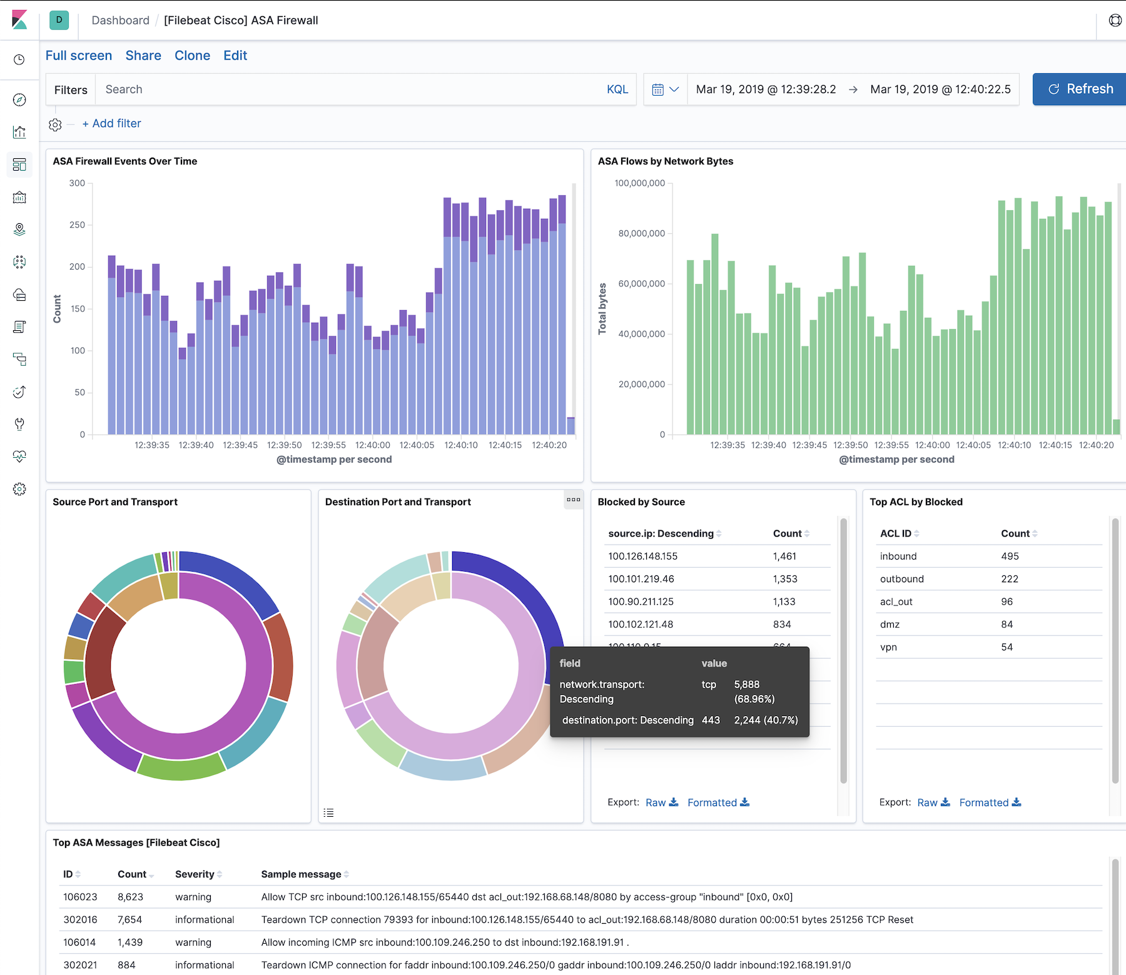The image size is (1126, 975).
Task: Open the Share menu
Action: [143, 55]
